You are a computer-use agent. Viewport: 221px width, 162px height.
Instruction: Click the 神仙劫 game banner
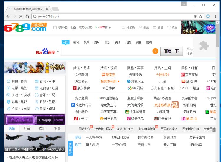(35, 67)
